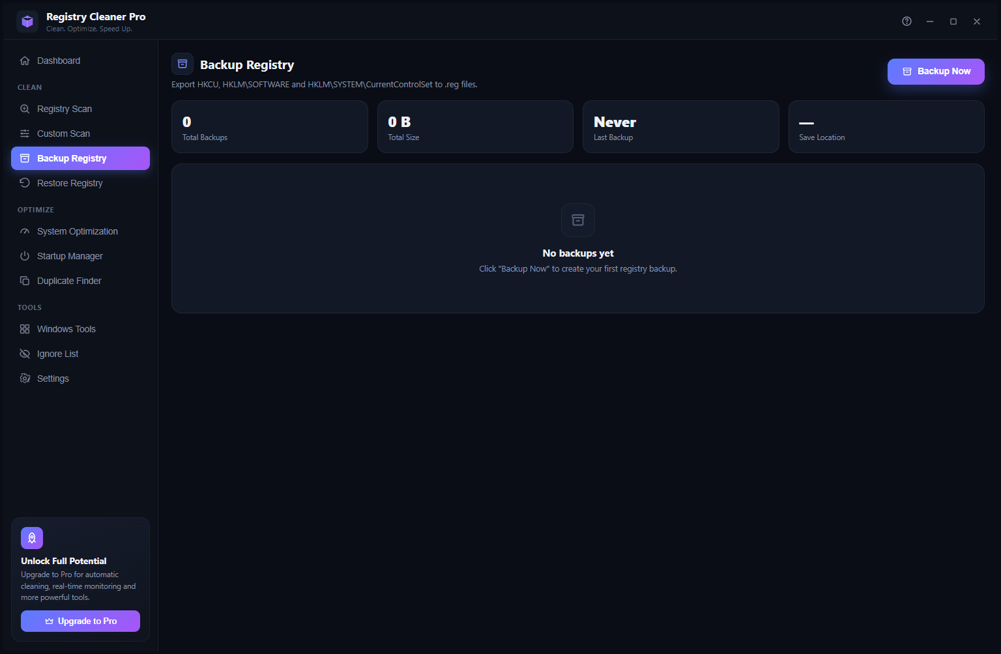Click the Settings gear icon
Viewport: 1001px width, 654px height.
25,378
